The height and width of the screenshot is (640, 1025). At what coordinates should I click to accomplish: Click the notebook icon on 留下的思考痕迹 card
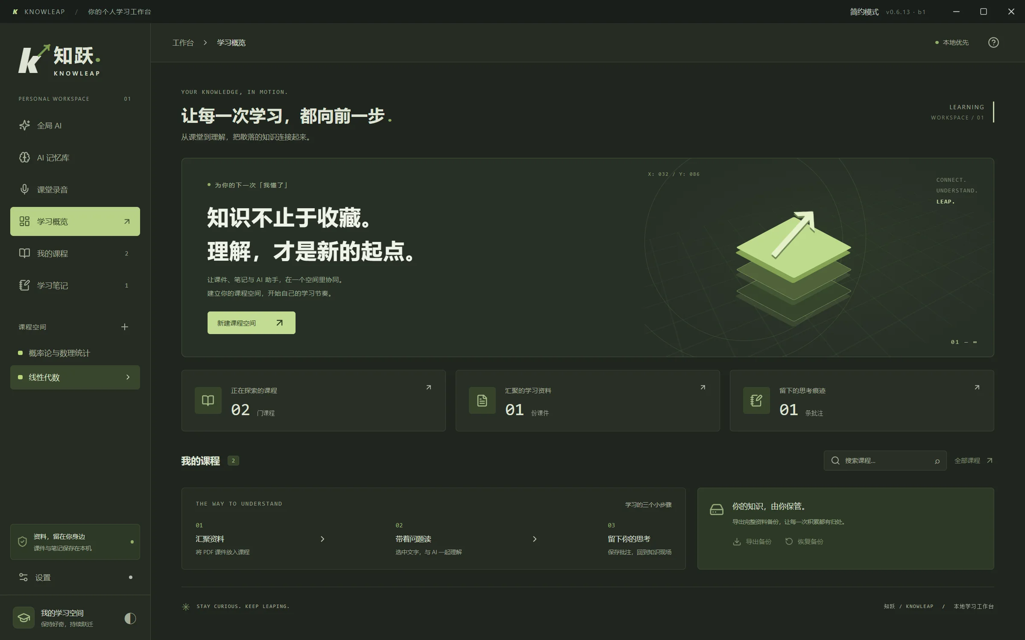tap(756, 400)
